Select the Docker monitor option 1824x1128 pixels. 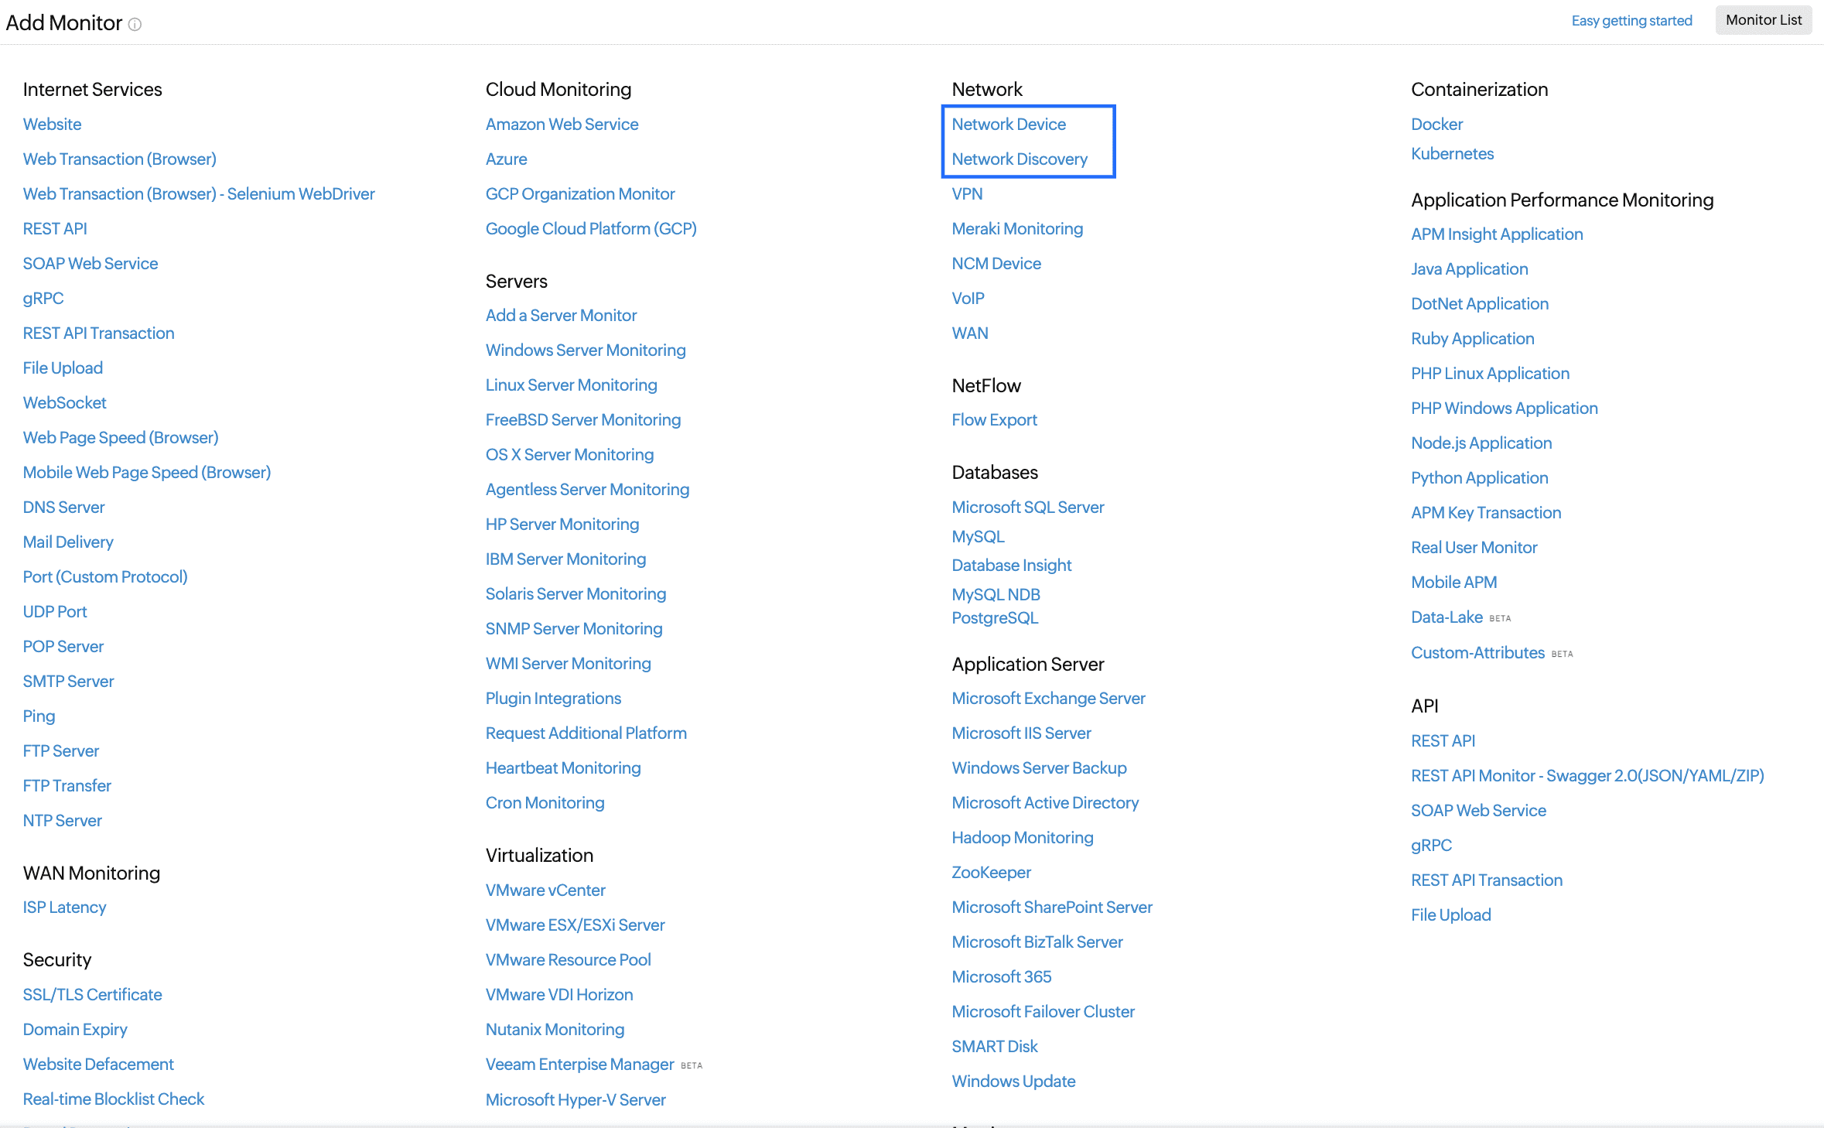click(x=1436, y=124)
